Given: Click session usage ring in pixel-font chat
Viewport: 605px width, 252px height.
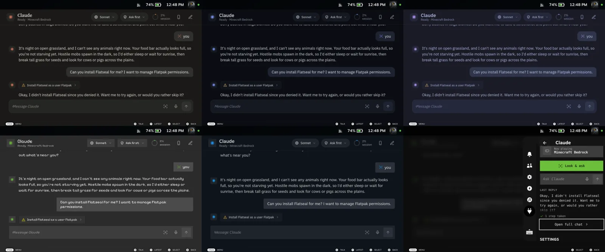Looking at the screenshot, I should pos(155,143).
